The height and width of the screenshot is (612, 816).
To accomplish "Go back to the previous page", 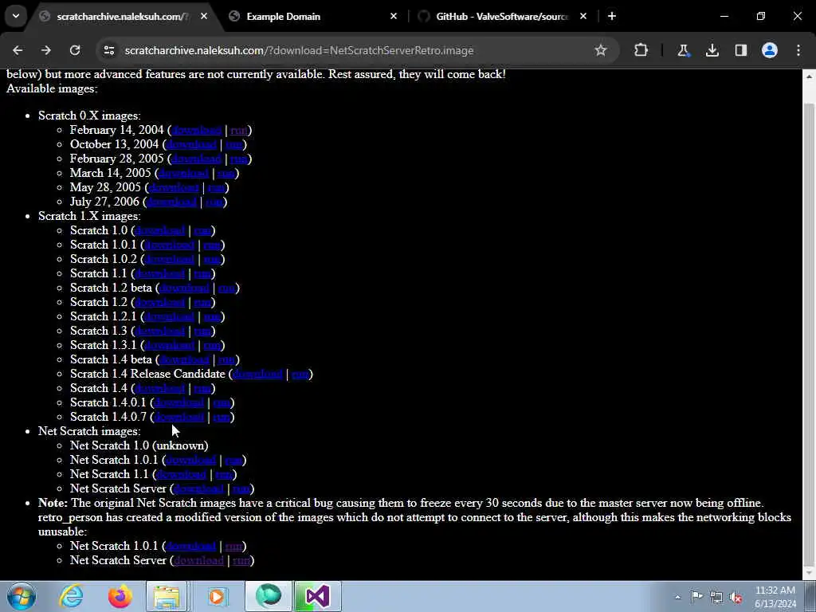I will coord(18,50).
